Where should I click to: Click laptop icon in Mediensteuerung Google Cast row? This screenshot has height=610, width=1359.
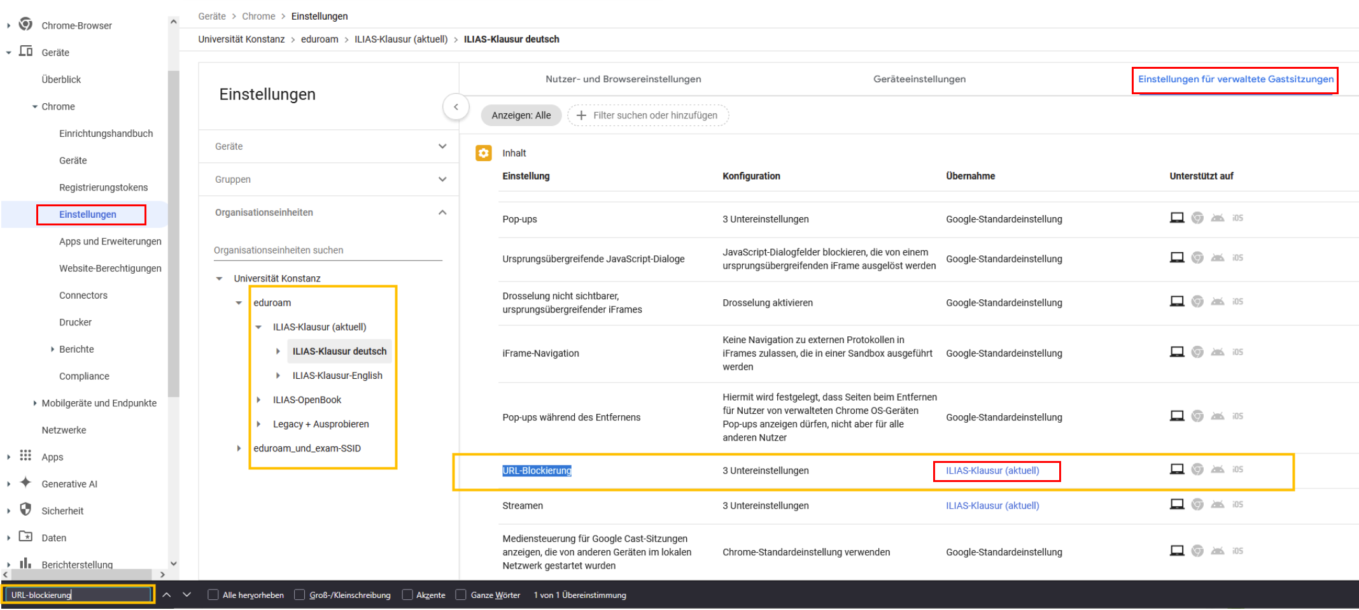click(x=1177, y=551)
